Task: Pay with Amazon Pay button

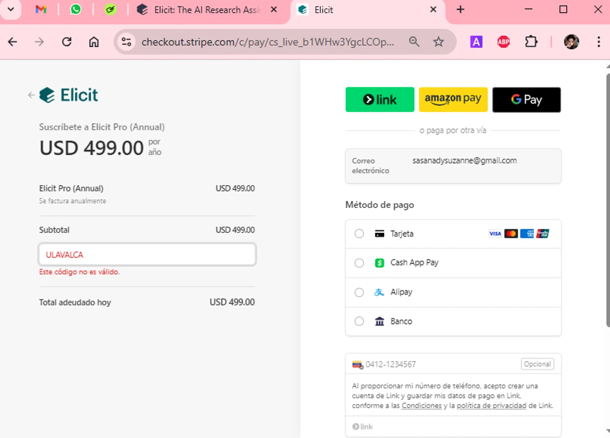Action: point(453,100)
